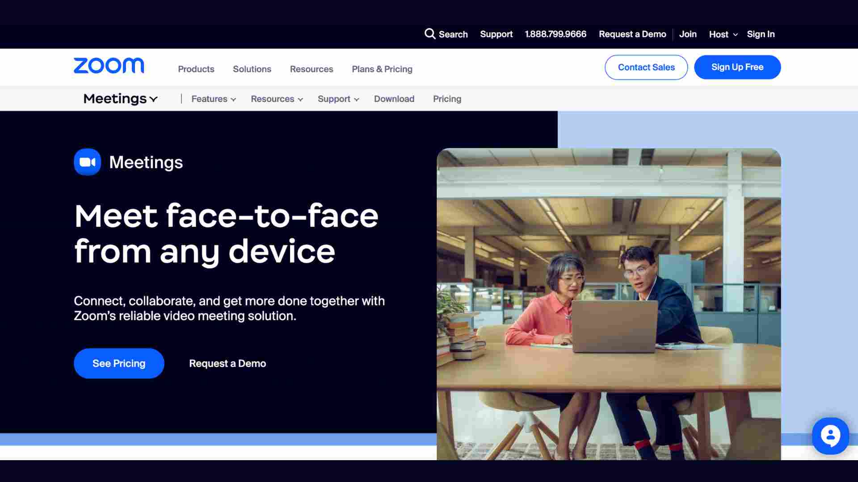This screenshot has width=858, height=482.
Task: Expand the Resources submenu in Meetings bar
Action: coord(277,99)
